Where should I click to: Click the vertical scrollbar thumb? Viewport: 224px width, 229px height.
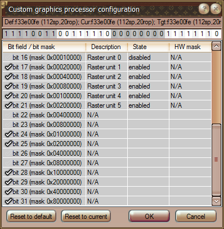coord(216,160)
